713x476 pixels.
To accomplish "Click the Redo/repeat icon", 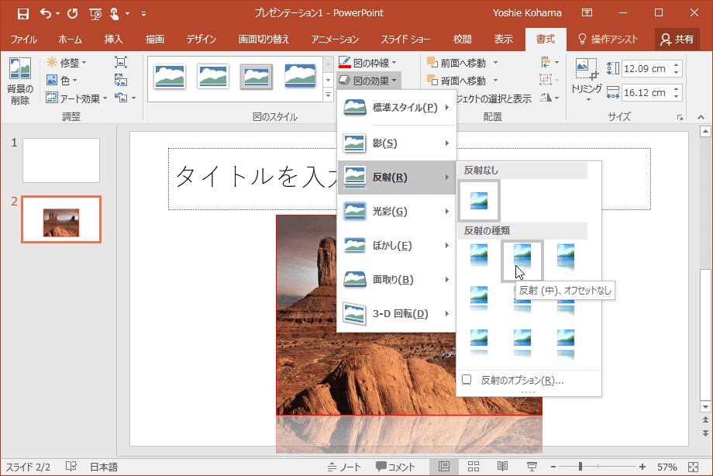I will tap(72, 14).
